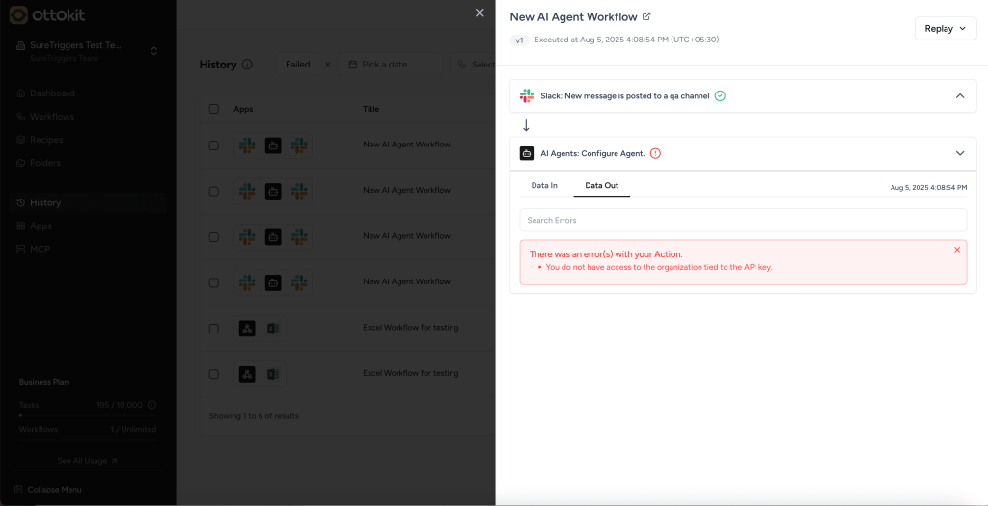Collapse the AI Agents Configure Agent section
The width and height of the screenshot is (988, 506).
[959, 153]
